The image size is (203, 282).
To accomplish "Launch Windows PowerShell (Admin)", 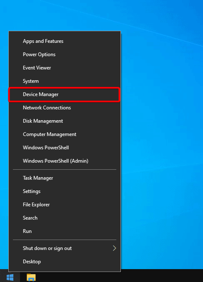I will pyautogui.click(x=65, y=161).
